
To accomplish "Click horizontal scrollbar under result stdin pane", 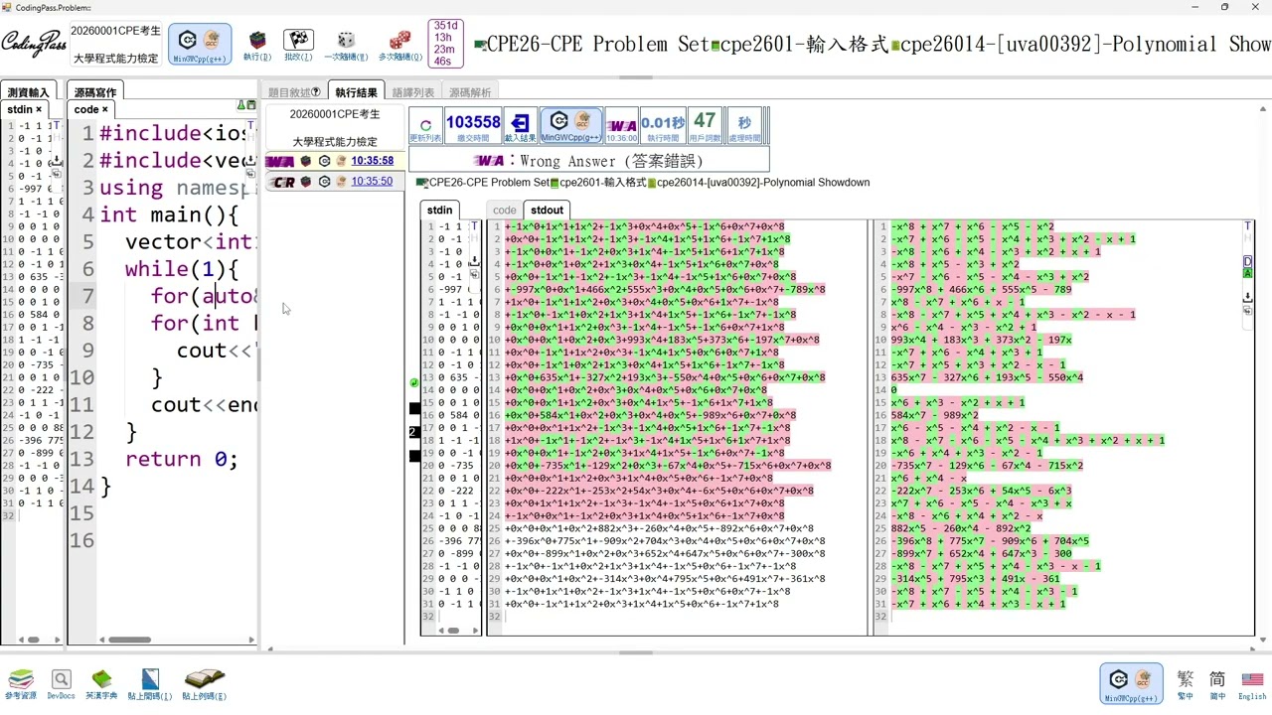I will (x=452, y=630).
